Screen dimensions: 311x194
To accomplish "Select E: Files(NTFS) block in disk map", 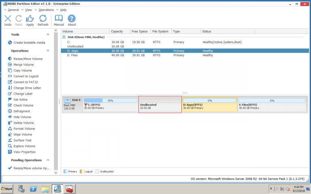I will 272,105.
